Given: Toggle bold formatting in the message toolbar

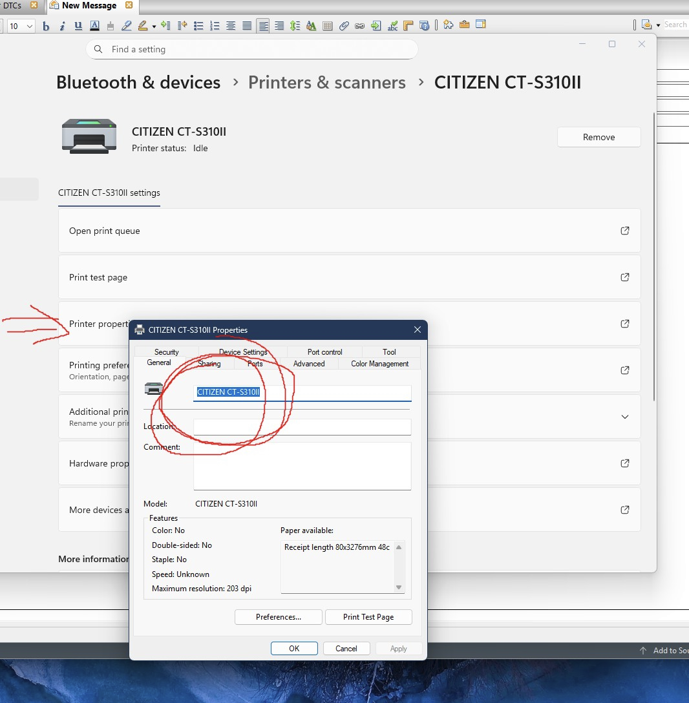Looking at the screenshot, I should 46,26.
